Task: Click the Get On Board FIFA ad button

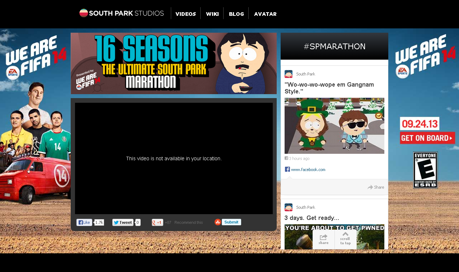Action: 427,138
